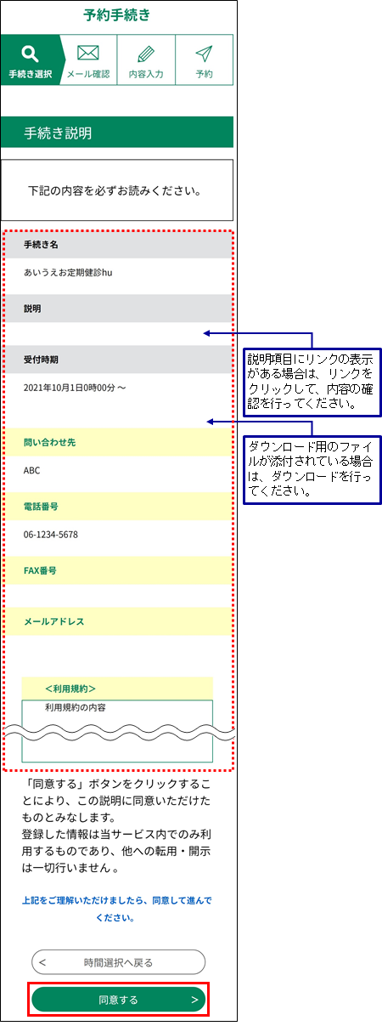Go back with 時間選択へ戻る button

click(x=118, y=962)
